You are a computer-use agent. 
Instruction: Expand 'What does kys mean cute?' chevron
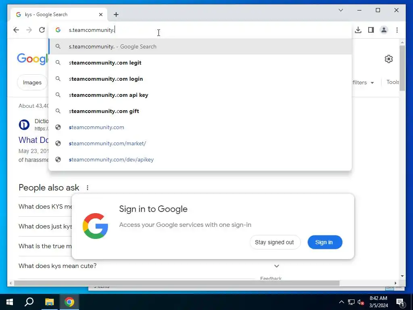[x=277, y=266]
